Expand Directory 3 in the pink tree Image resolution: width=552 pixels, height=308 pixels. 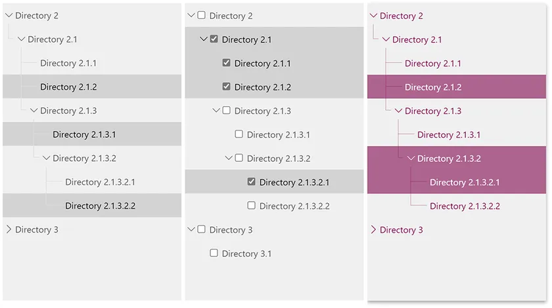click(373, 230)
